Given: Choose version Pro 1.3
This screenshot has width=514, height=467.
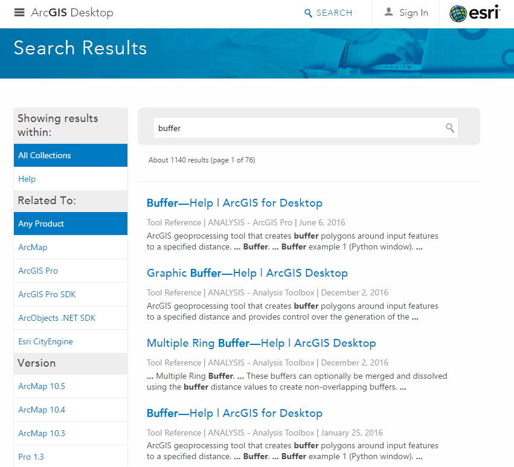Looking at the screenshot, I should (x=71, y=457).
